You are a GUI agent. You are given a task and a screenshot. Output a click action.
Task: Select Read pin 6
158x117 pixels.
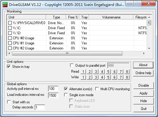114,72
